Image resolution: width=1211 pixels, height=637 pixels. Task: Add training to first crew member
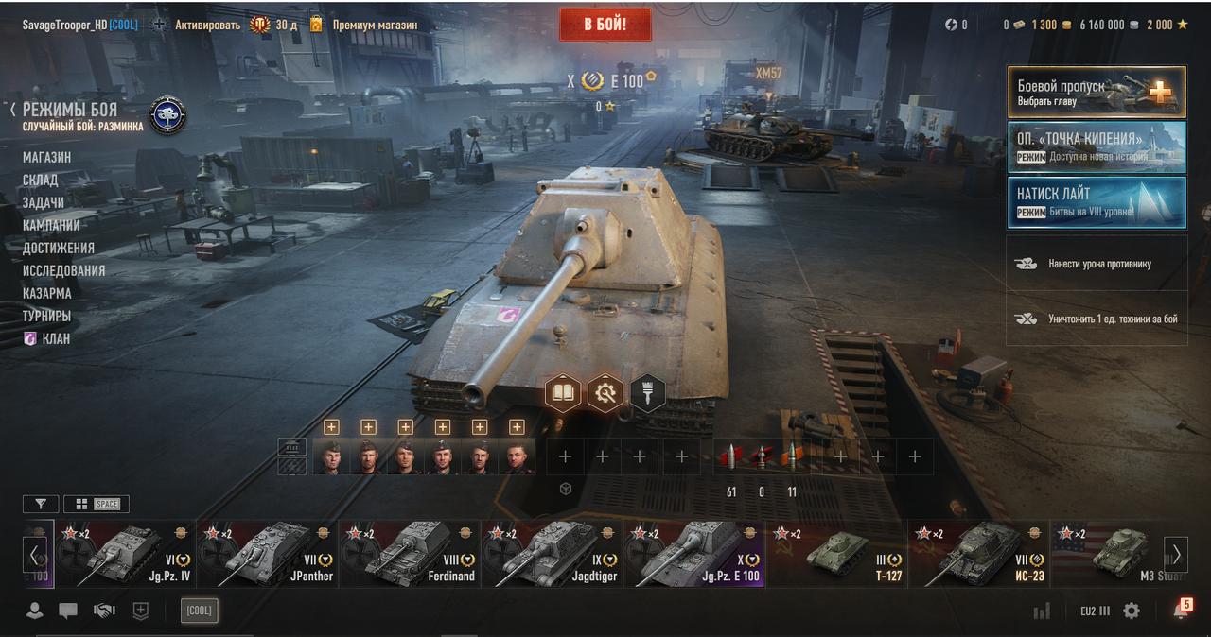[x=331, y=427]
